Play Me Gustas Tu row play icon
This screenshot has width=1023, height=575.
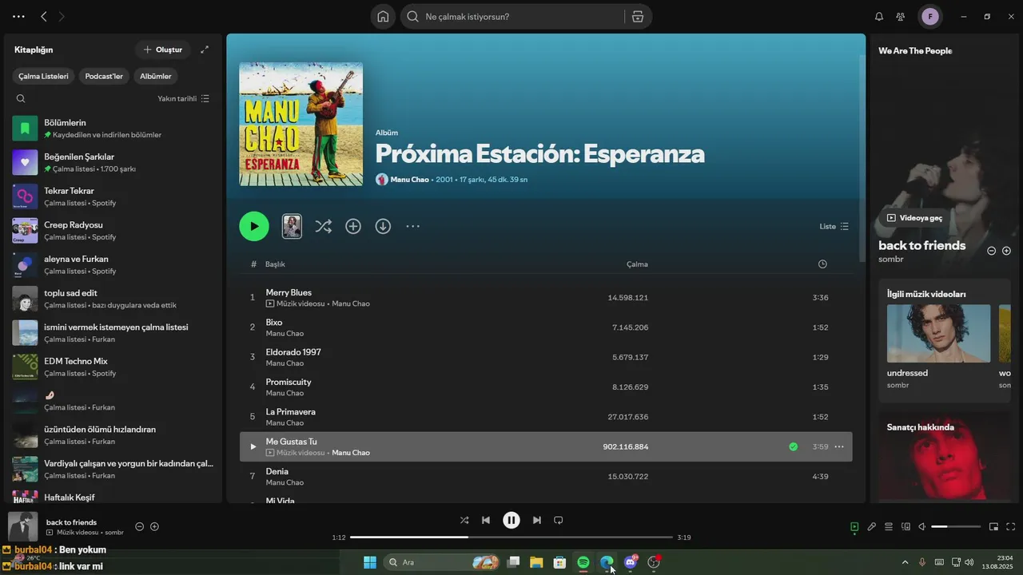[253, 447]
